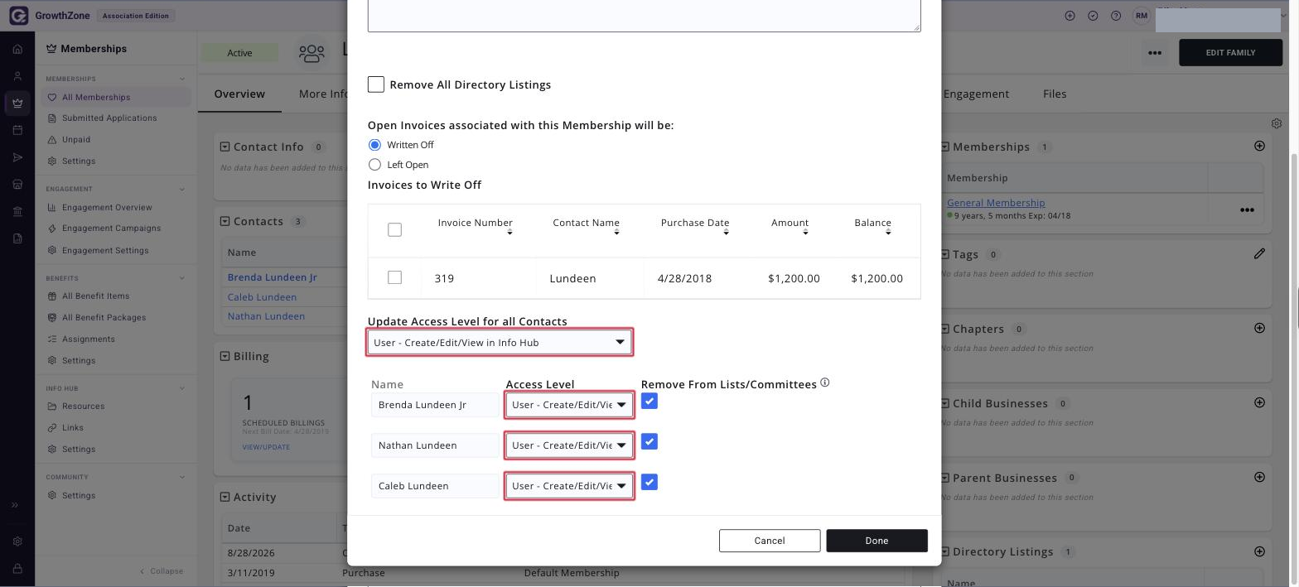
Task: Edit Tags with pencil icon
Action: pyautogui.click(x=1259, y=253)
